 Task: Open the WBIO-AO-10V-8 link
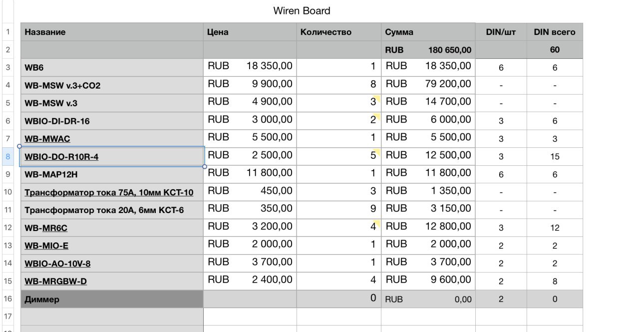(x=57, y=263)
